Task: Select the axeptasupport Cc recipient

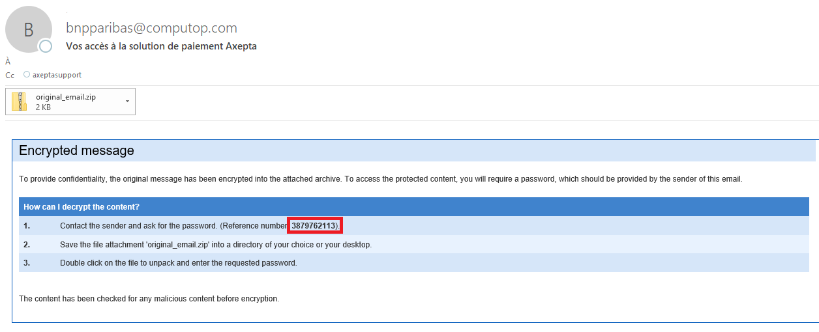Action: pos(57,75)
